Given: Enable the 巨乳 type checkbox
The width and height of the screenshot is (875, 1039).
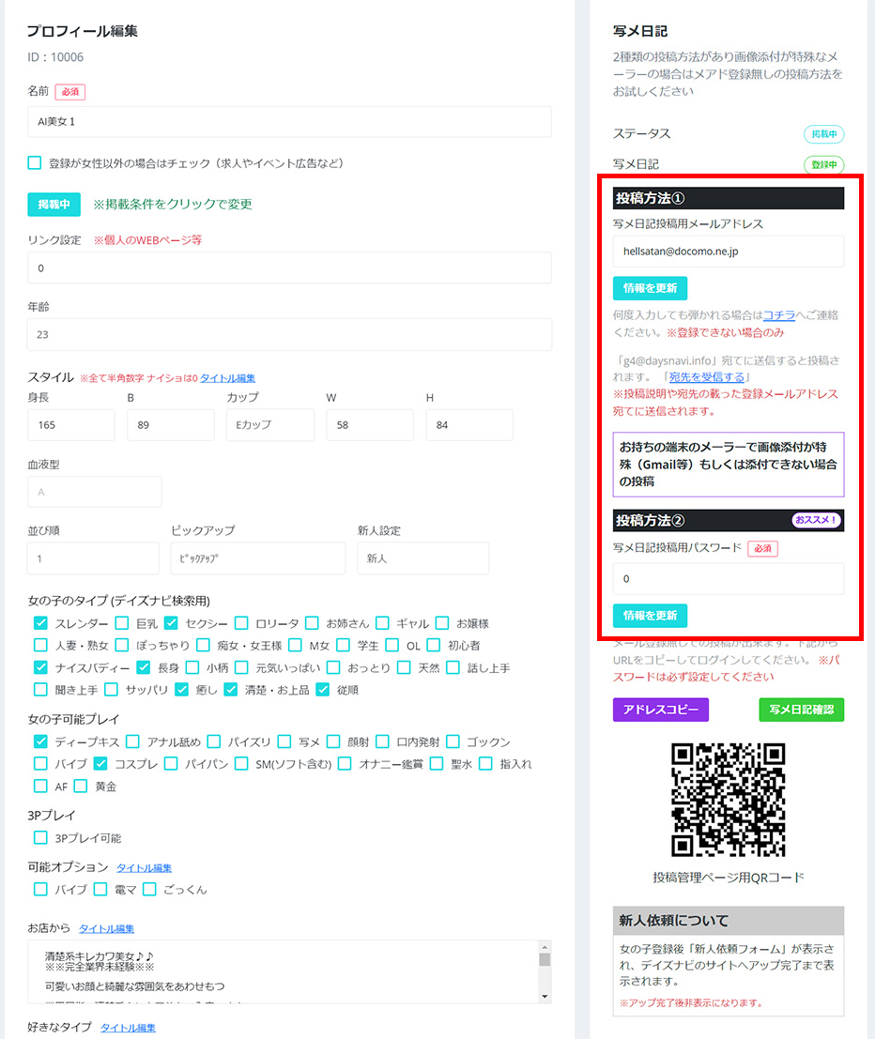Looking at the screenshot, I should (x=122, y=623).
